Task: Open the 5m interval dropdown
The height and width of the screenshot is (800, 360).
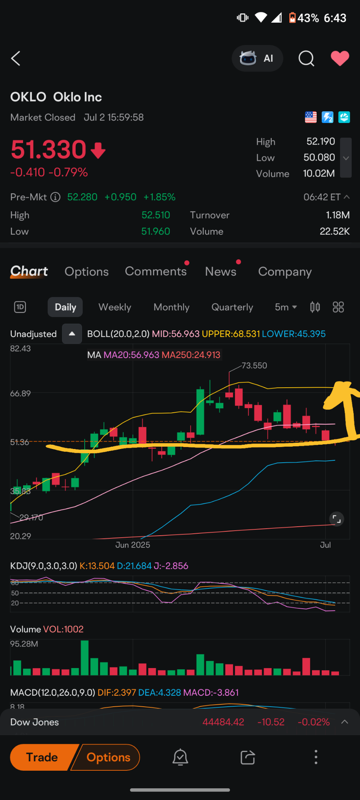Action: coord(286,307)
